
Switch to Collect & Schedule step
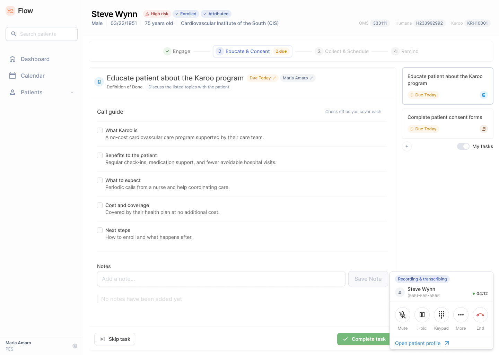[342, 51]
